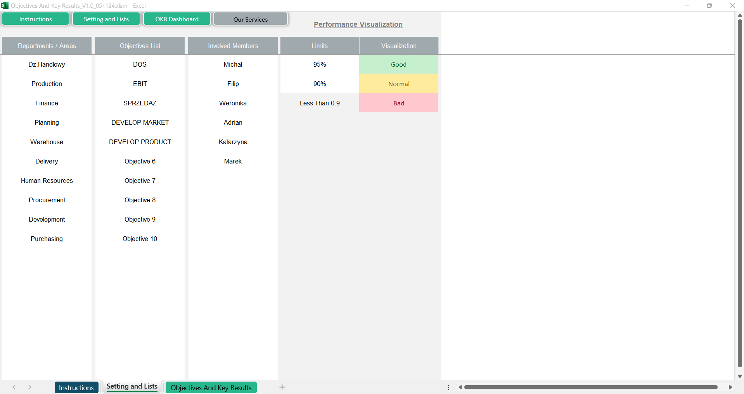744x394 pixels.
Task: Select the Setting and Lists sheet tab
Action: pyautogui.click(x=132, y=387)
